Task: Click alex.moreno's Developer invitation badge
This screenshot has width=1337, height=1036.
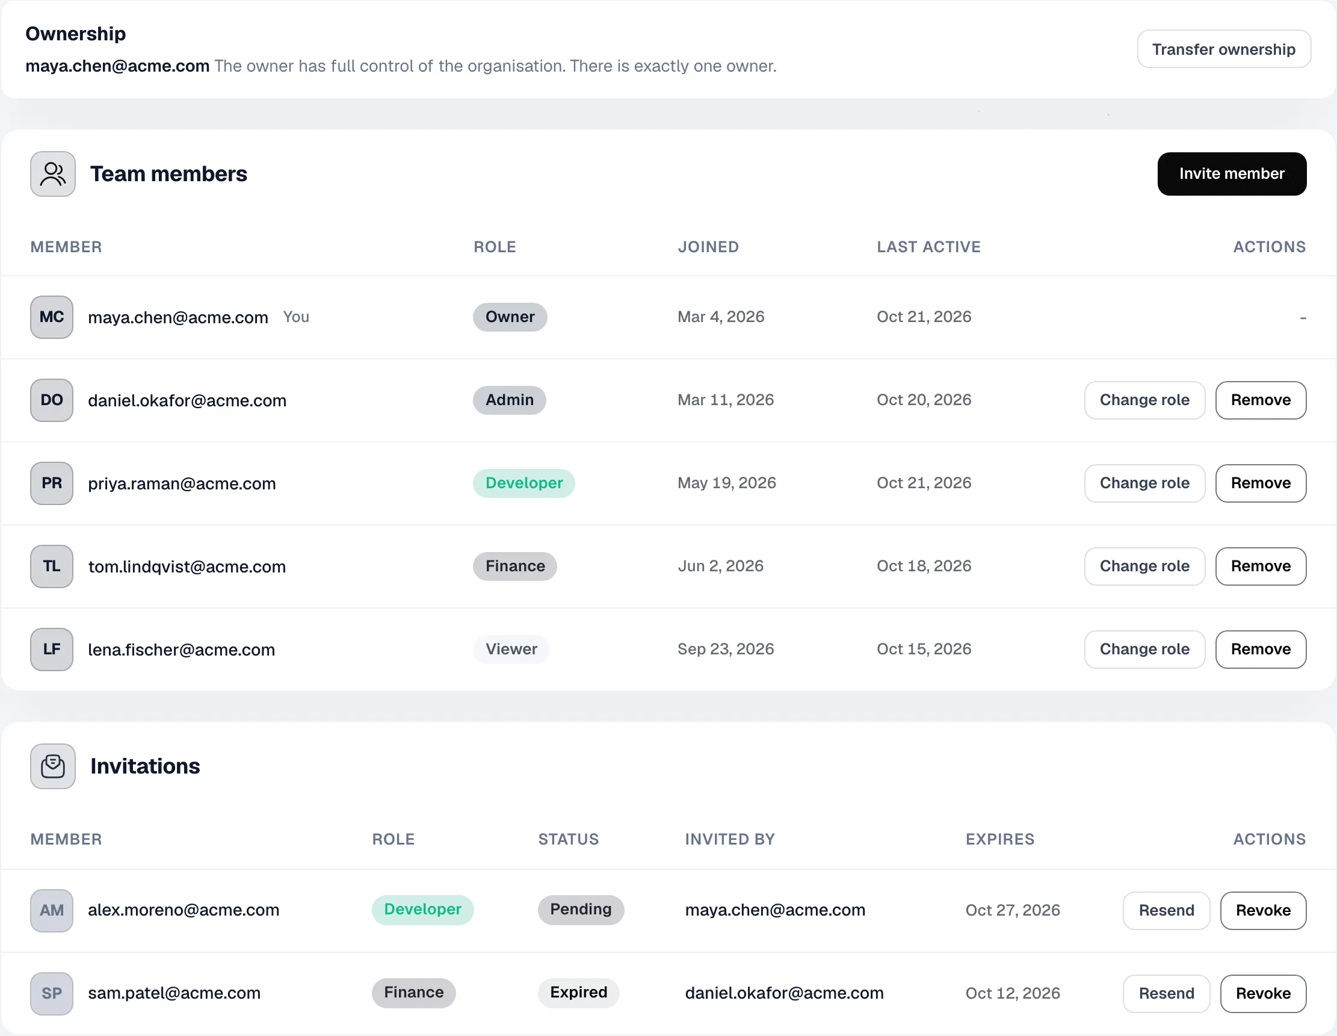Action: 422,910
